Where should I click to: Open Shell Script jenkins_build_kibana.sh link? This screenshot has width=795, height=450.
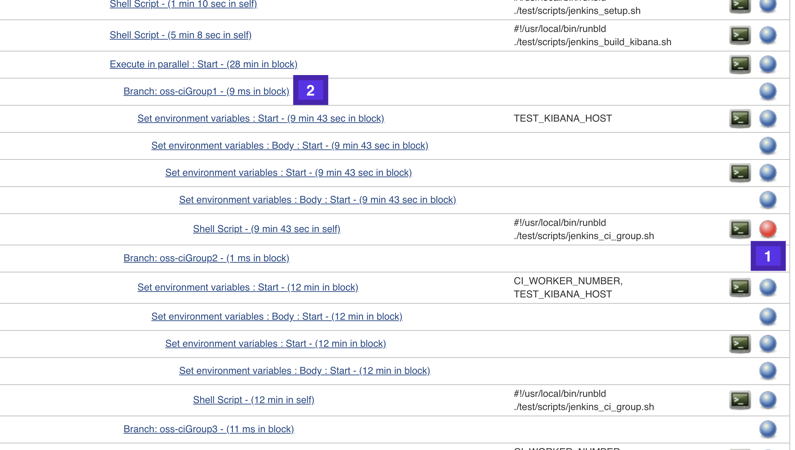pyautogui.click(x=180, y=35)
